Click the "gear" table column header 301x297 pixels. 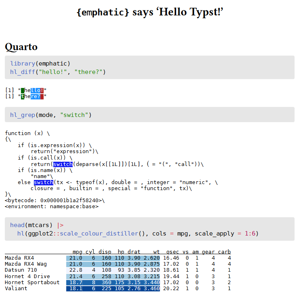click(x=208, y=252)
